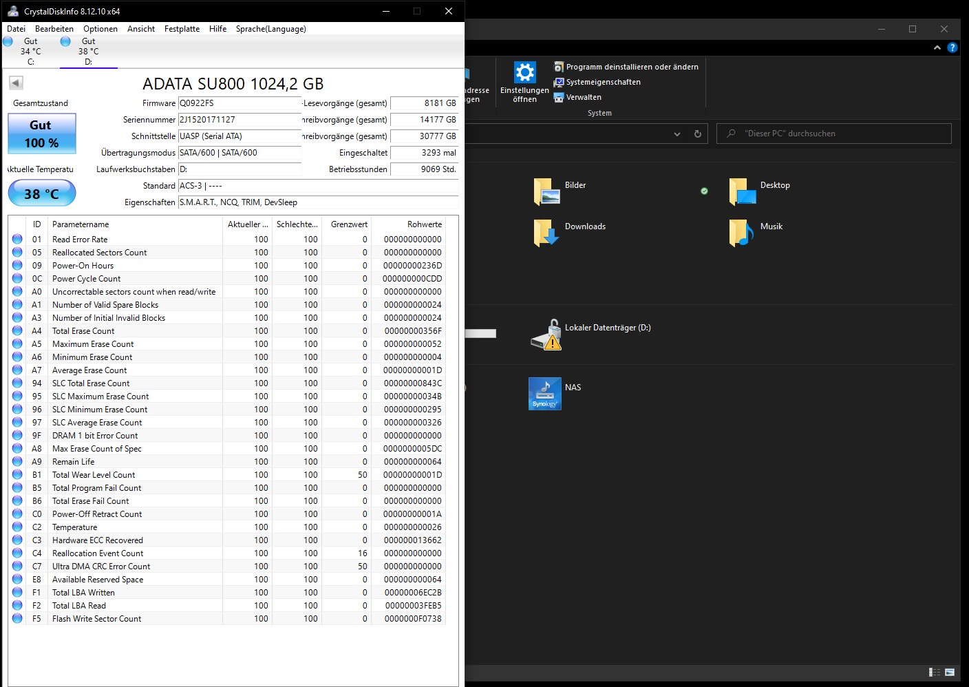Click Programm deinstallieren oder ändern icon
This screenshot has width=969, height=687.
559,67
